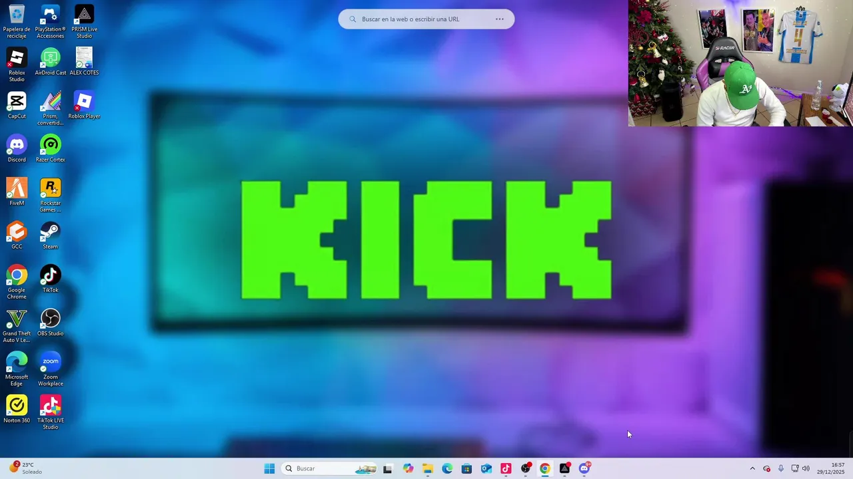Select the GCC desktop icon

click(x=17, y=236)
